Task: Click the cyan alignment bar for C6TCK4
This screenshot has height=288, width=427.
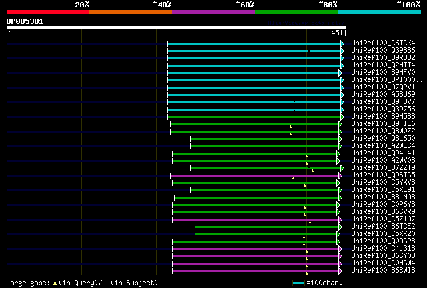Action: 254,43
